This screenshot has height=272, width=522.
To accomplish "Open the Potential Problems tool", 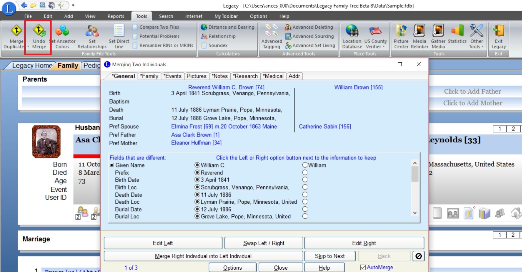I will coord(156,36).
